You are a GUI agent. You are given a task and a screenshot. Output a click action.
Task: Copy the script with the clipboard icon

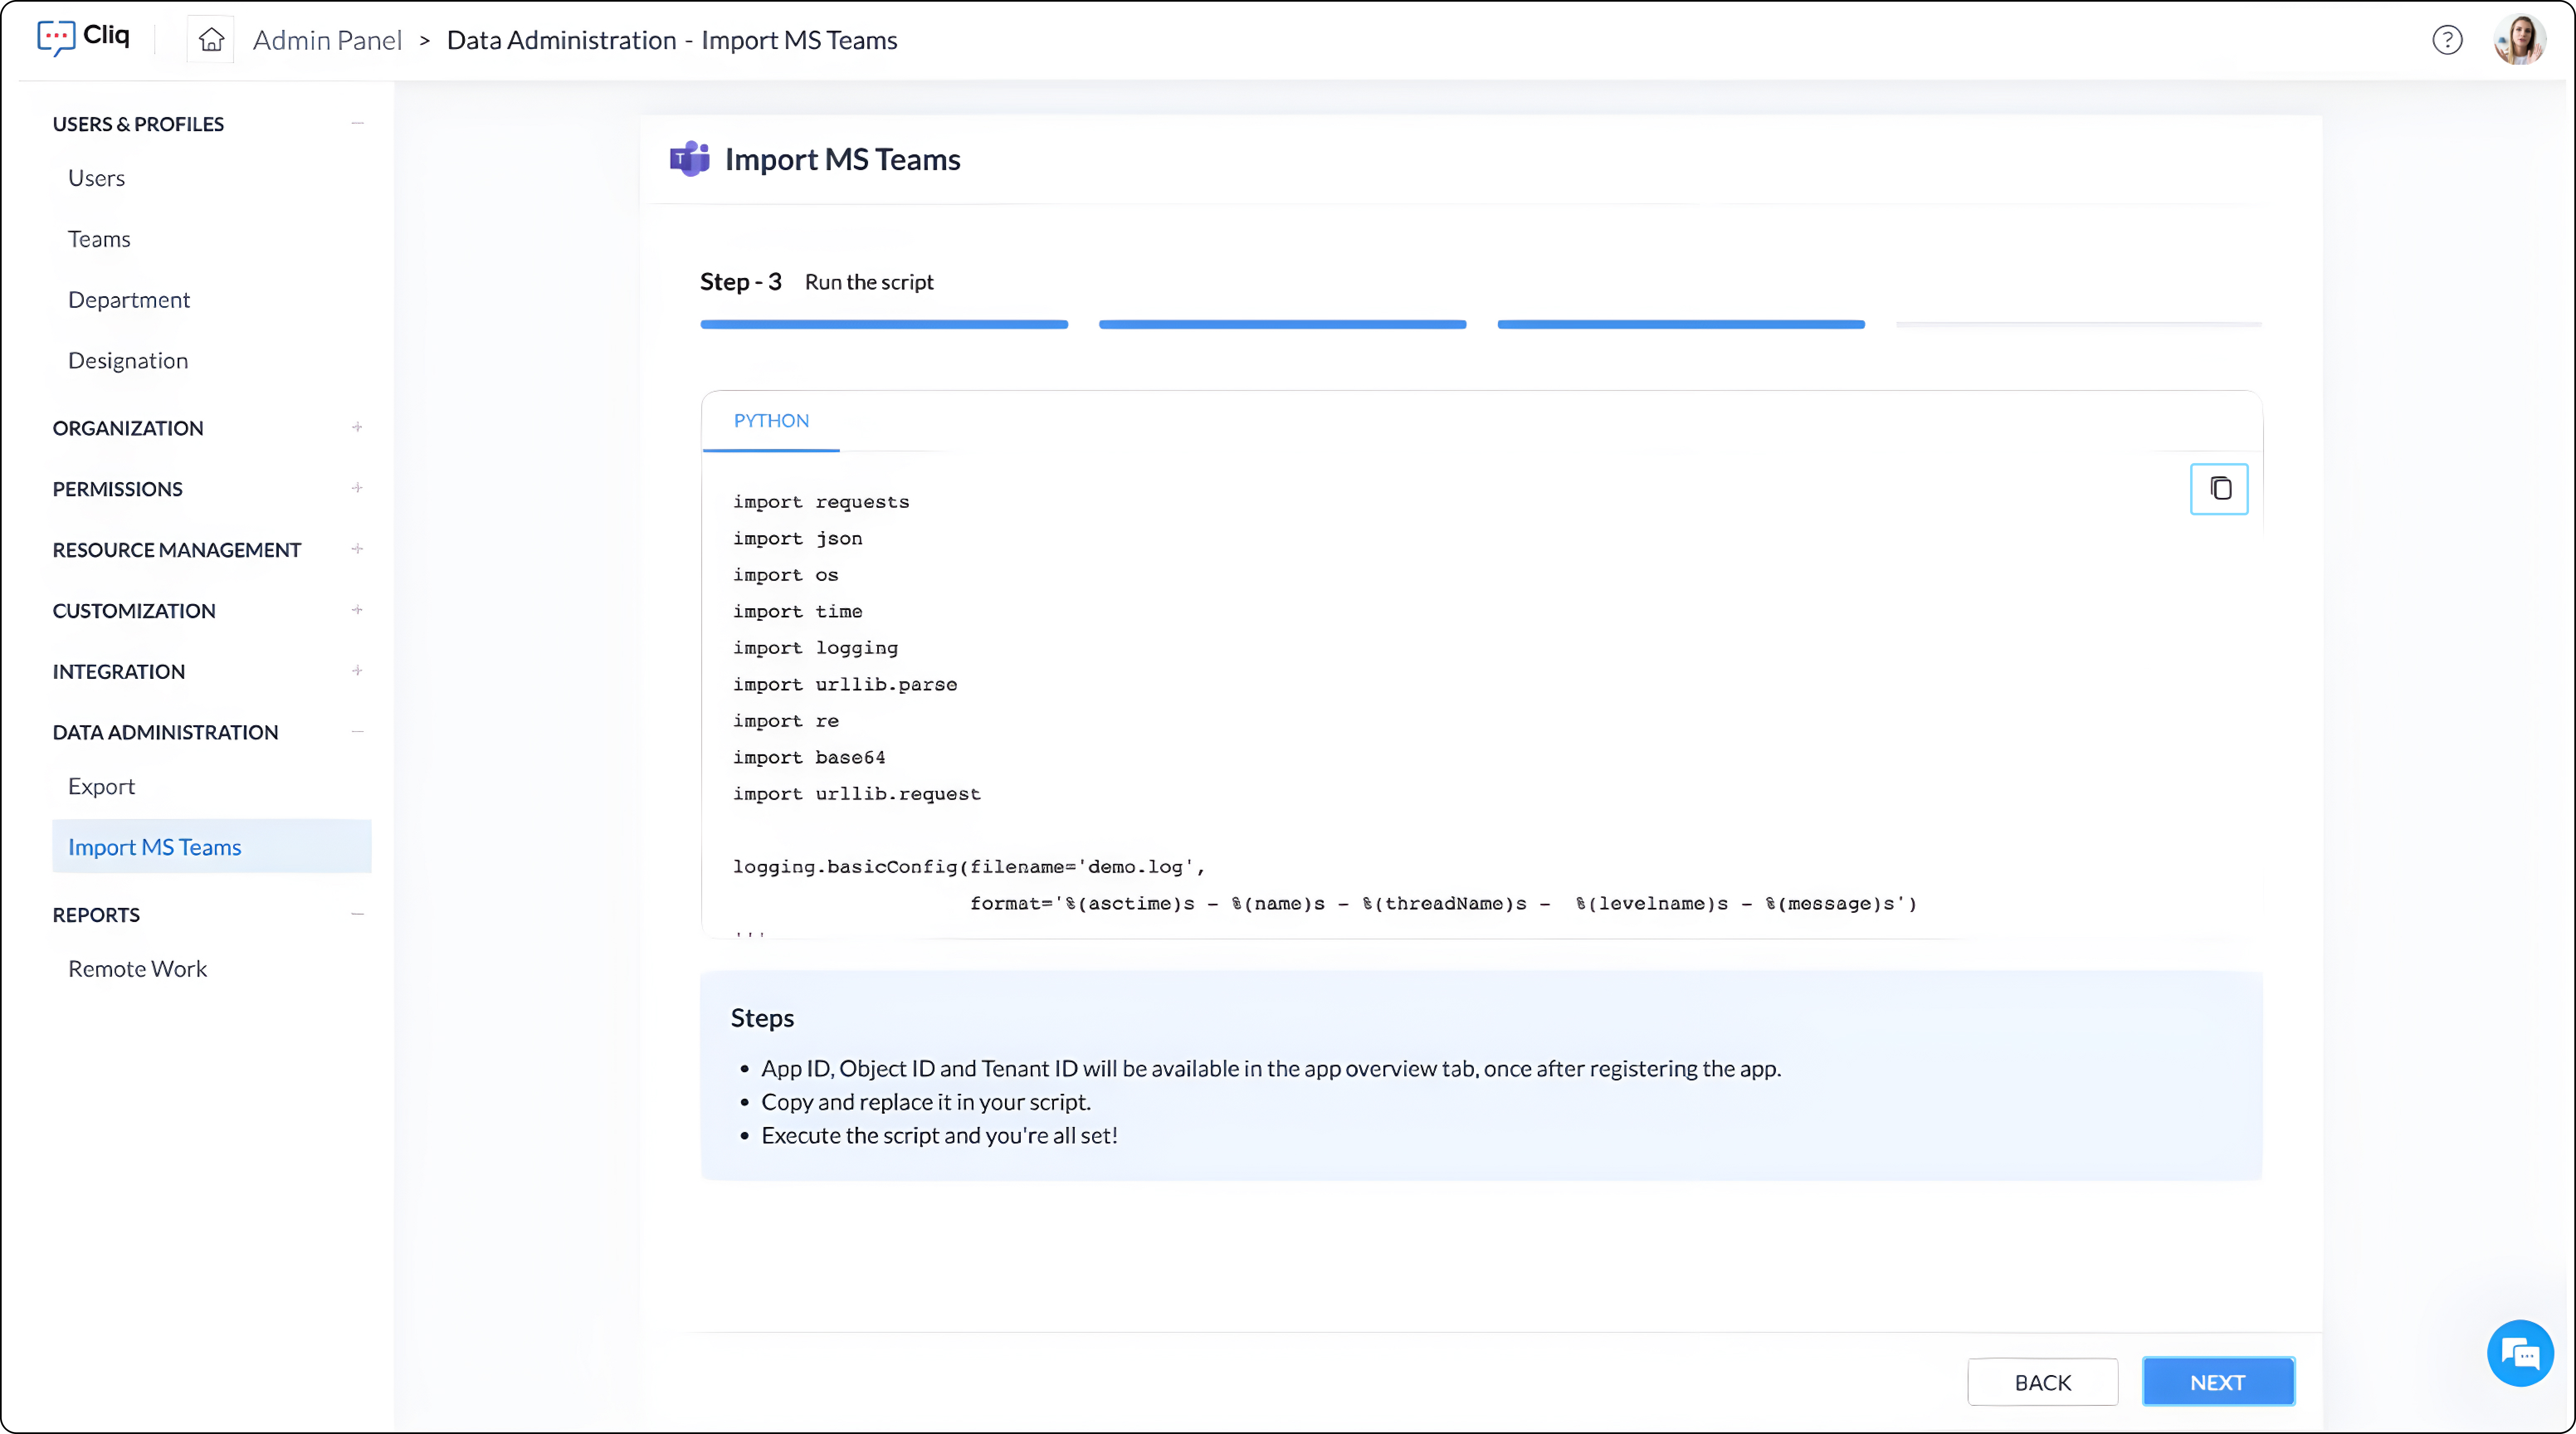2219,489
